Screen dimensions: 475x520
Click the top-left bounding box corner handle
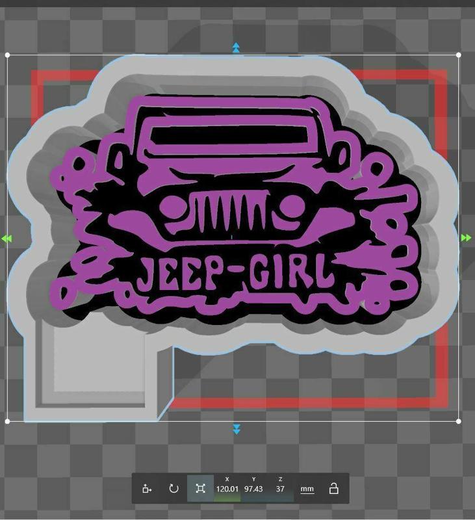tap(7, 55)
